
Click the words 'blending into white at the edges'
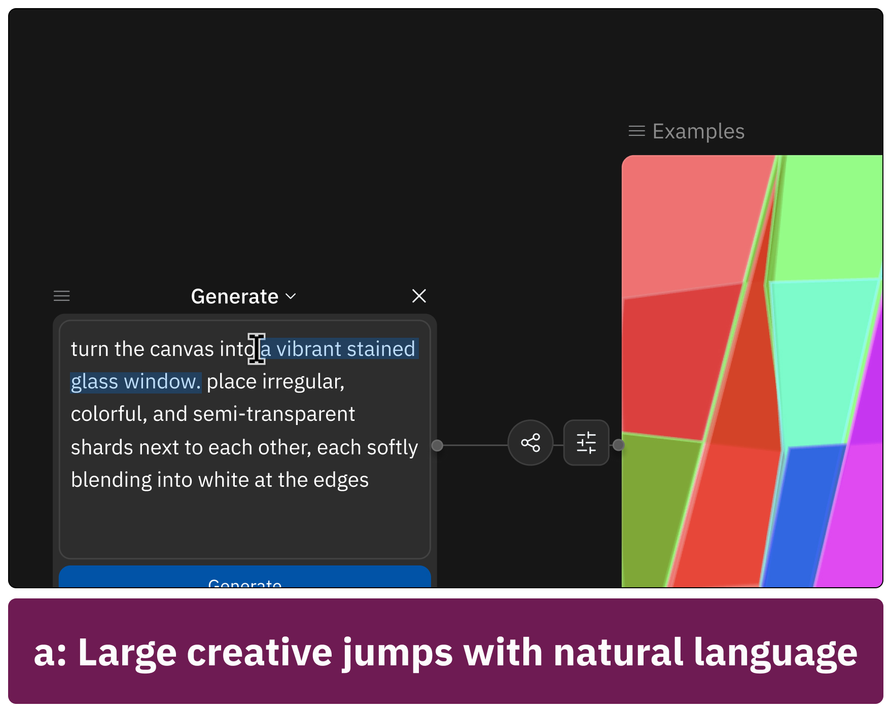(x=220, y=480)
